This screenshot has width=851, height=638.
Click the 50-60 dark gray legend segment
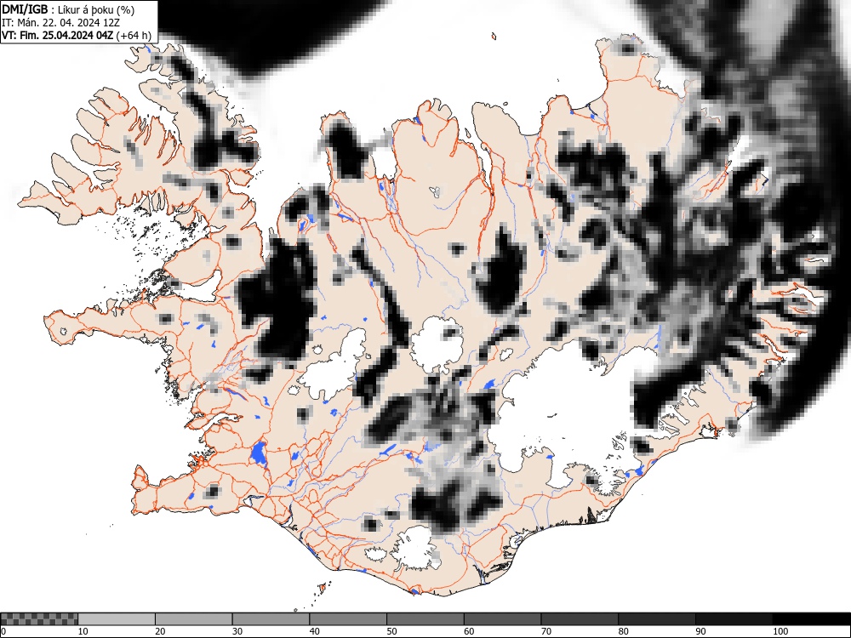pyautogui.click(x=425, y=619)
